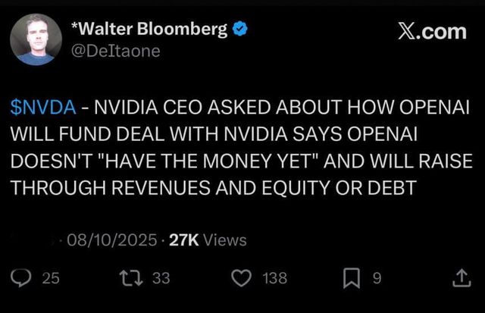Click the X.com logo
Viewport: 485px width, 313px height.
432,31
